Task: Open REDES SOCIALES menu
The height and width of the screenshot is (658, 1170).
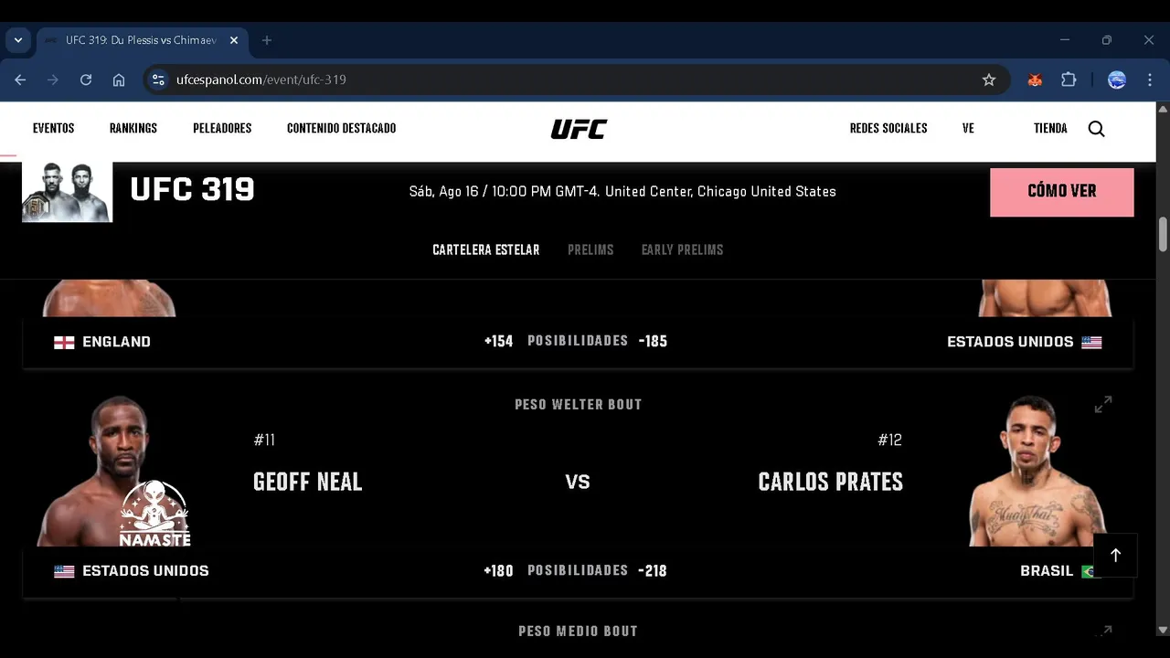Action: click(x=888, y=128)
